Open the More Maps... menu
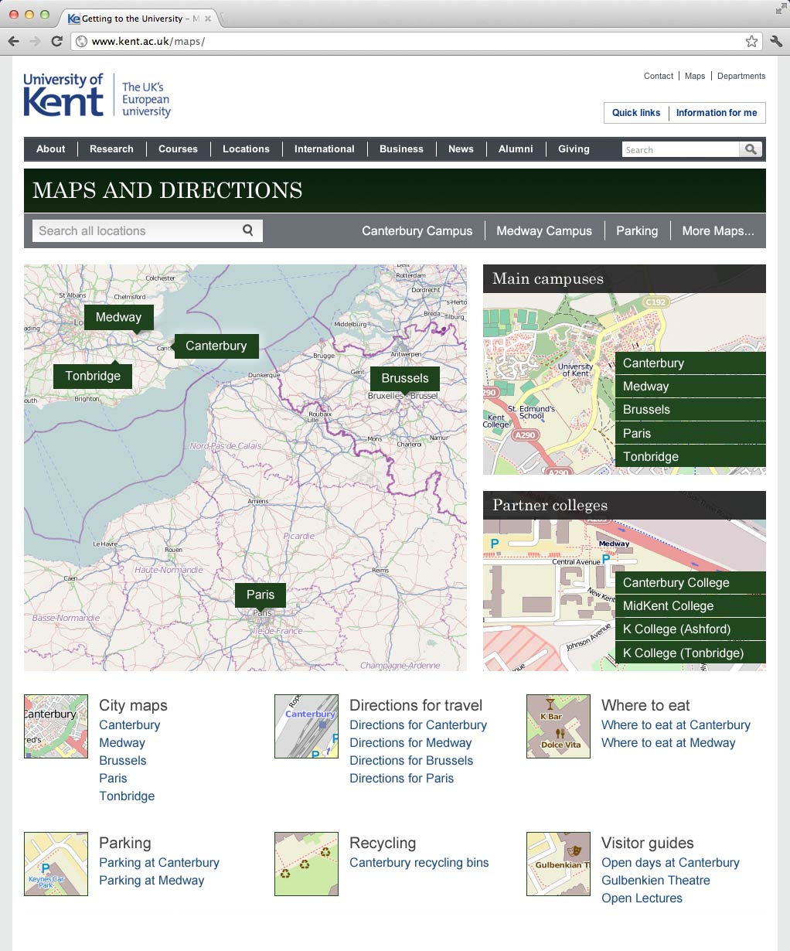The width and height of the screenshot is (790, 951). point(717,231)
